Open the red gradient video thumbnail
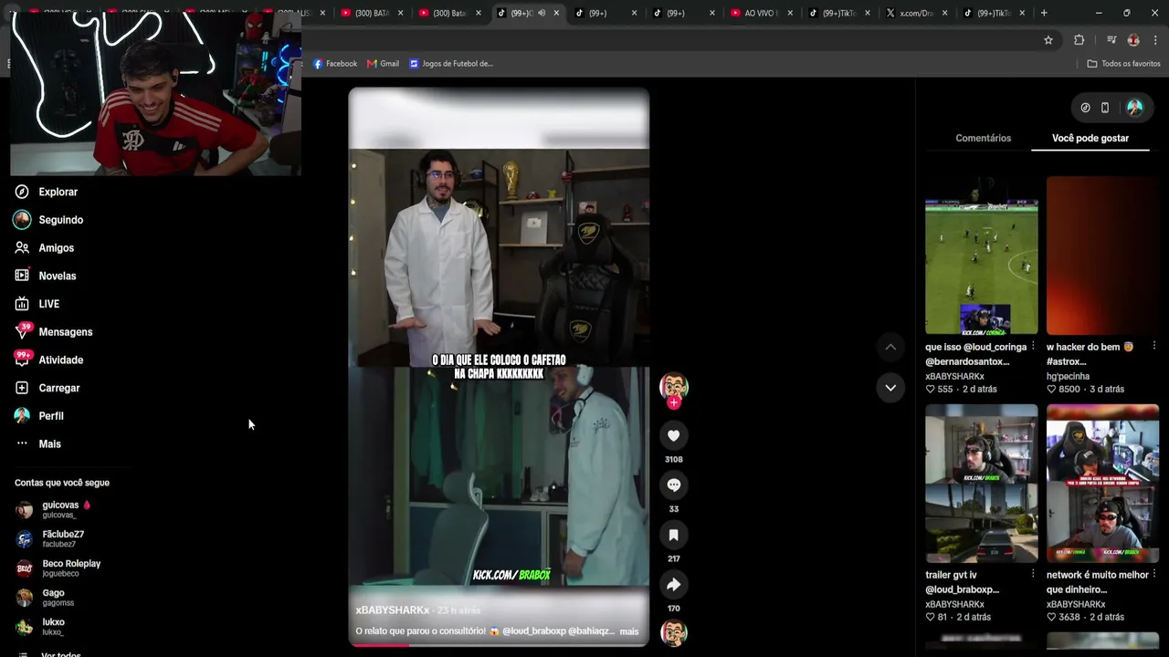 [x=1102, y=255]
